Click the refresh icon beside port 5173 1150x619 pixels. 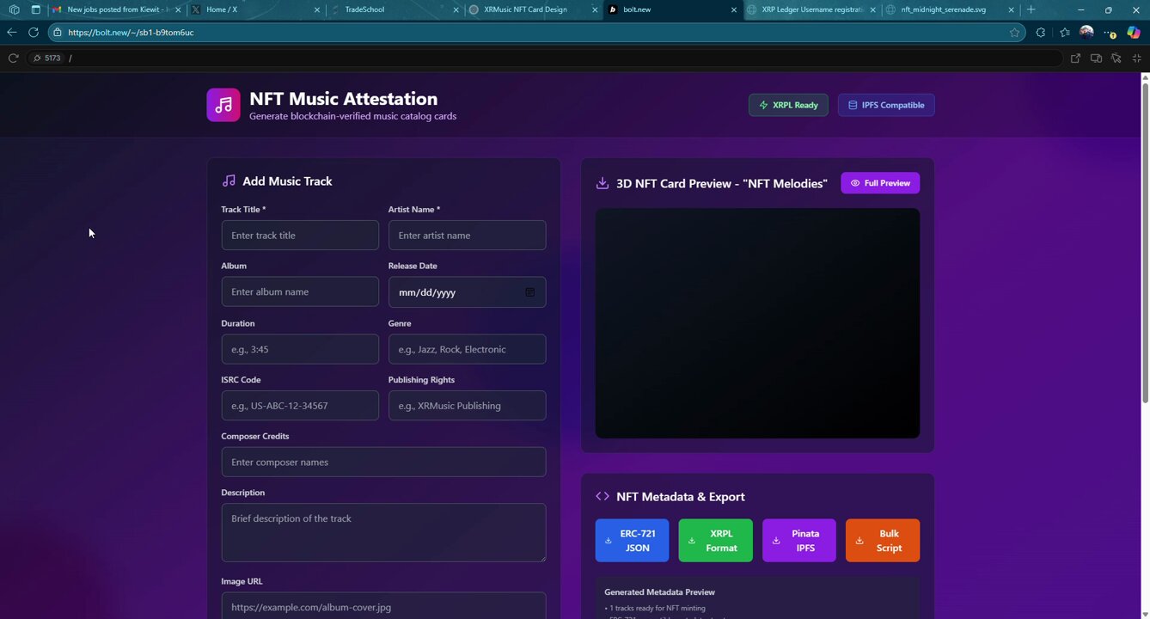[13, 58]
